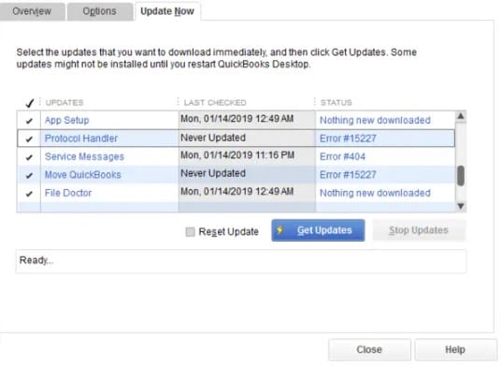Uncheck the Protocol Handler update
The image size is (501, 367).
coord(29,139)
